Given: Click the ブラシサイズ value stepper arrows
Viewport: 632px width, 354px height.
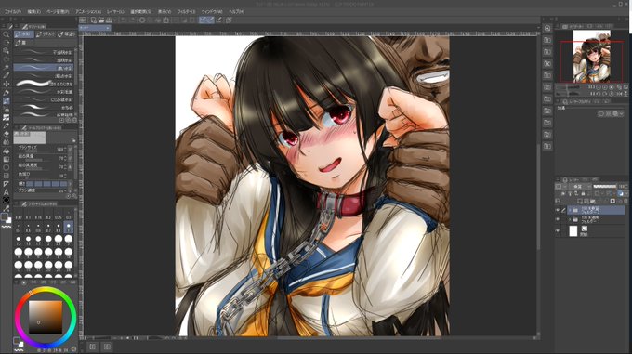Looking at the screenshot, I should [66, 149].
